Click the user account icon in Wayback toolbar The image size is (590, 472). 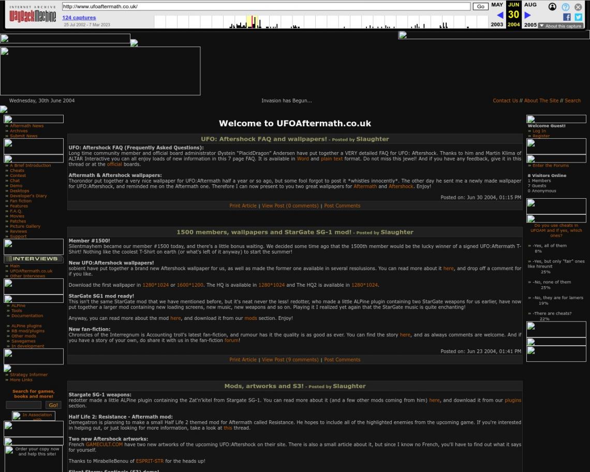pos(552,7)
